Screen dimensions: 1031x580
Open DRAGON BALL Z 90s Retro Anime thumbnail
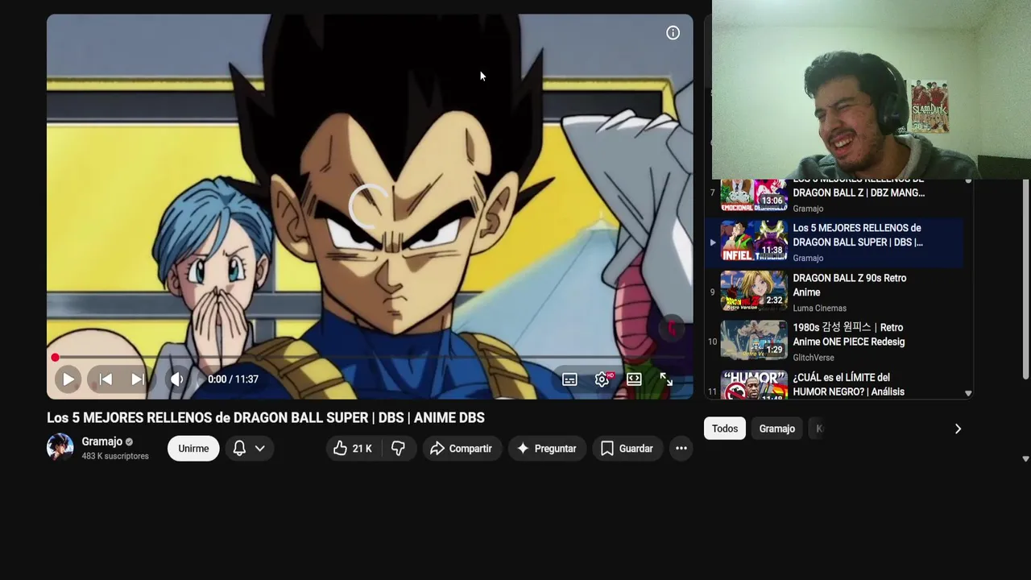tap(754, 291)
